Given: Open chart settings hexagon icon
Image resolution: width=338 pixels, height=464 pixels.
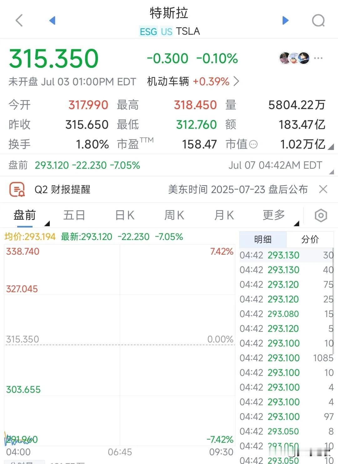Looking at the screenshot, I should tap(321, 216).
